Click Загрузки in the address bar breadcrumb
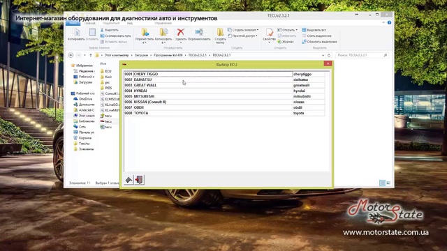Image resolution: width=447 pixels, height=251 pixels. (x=141, y=55)
